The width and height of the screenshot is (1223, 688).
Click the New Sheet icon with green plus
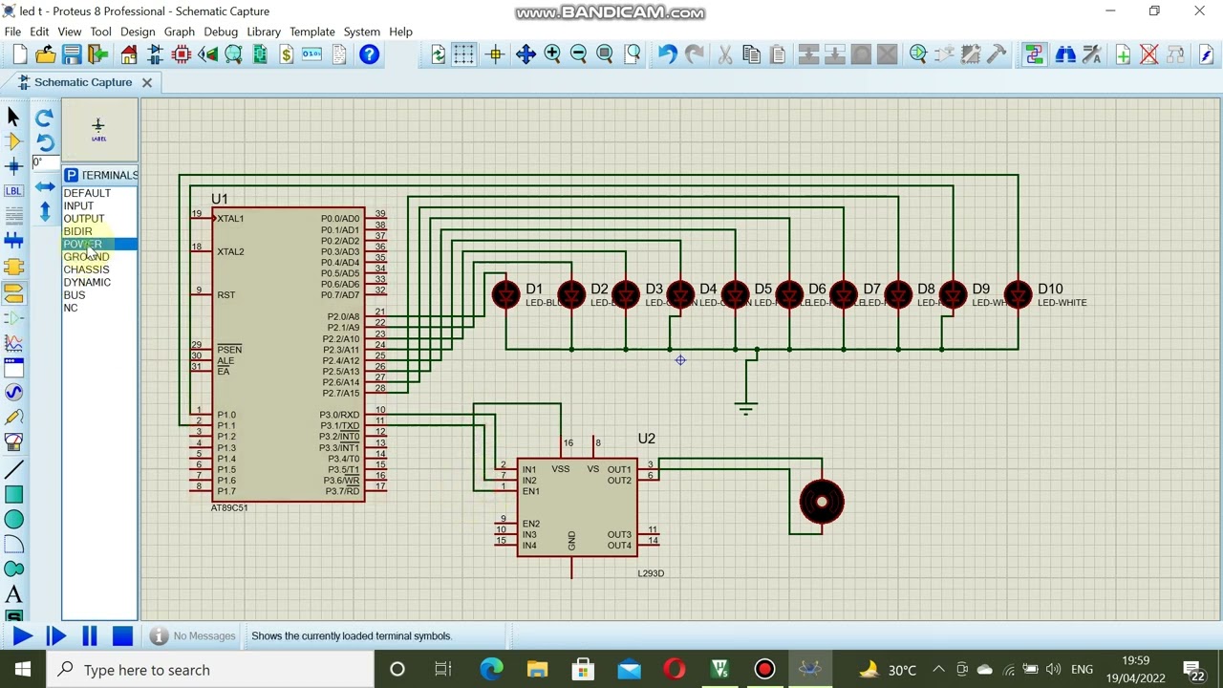(1123, 54)
